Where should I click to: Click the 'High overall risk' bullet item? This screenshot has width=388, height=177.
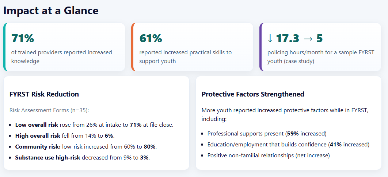(x=65, y=136)
